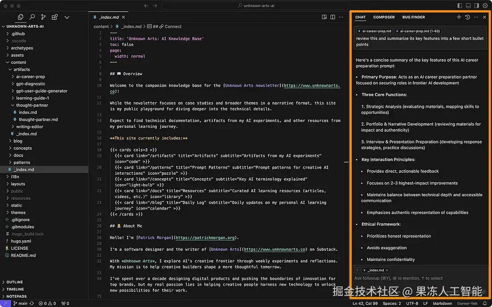Open the unknownarts.co newsletter link
Viewport: 492px width, 307px height.
(x=312, y=85)
